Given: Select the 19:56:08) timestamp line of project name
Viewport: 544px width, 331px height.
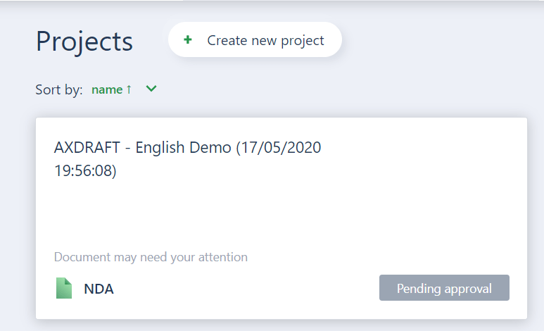Looking at the screenshot, I should tap(85, 170).
